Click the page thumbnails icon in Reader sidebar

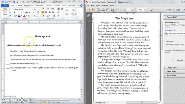88,15
